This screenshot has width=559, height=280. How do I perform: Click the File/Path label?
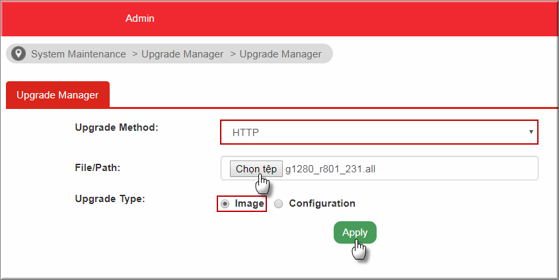[x=98, y=168]
